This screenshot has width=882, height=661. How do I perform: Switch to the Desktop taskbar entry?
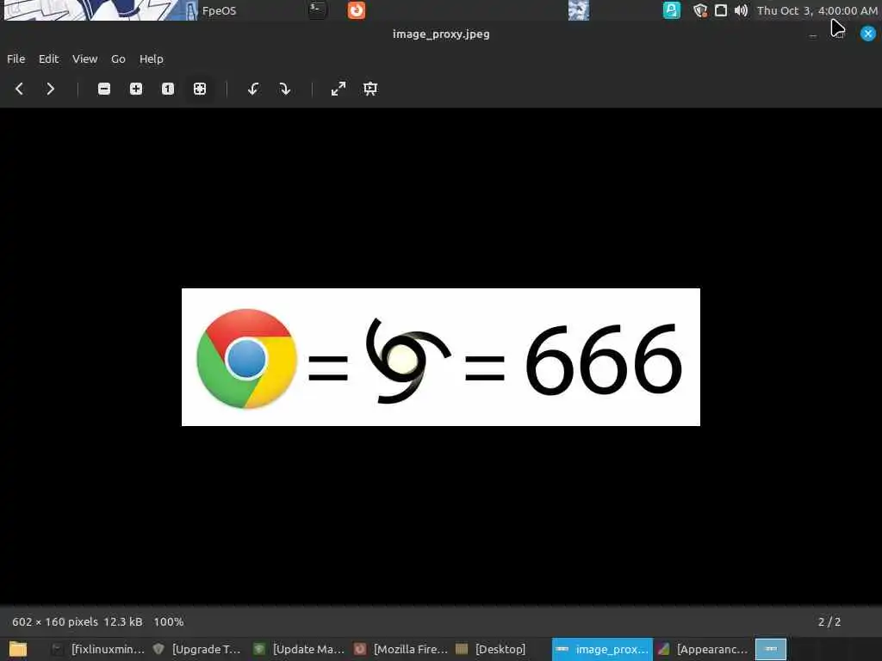click(x=490, y=649)
